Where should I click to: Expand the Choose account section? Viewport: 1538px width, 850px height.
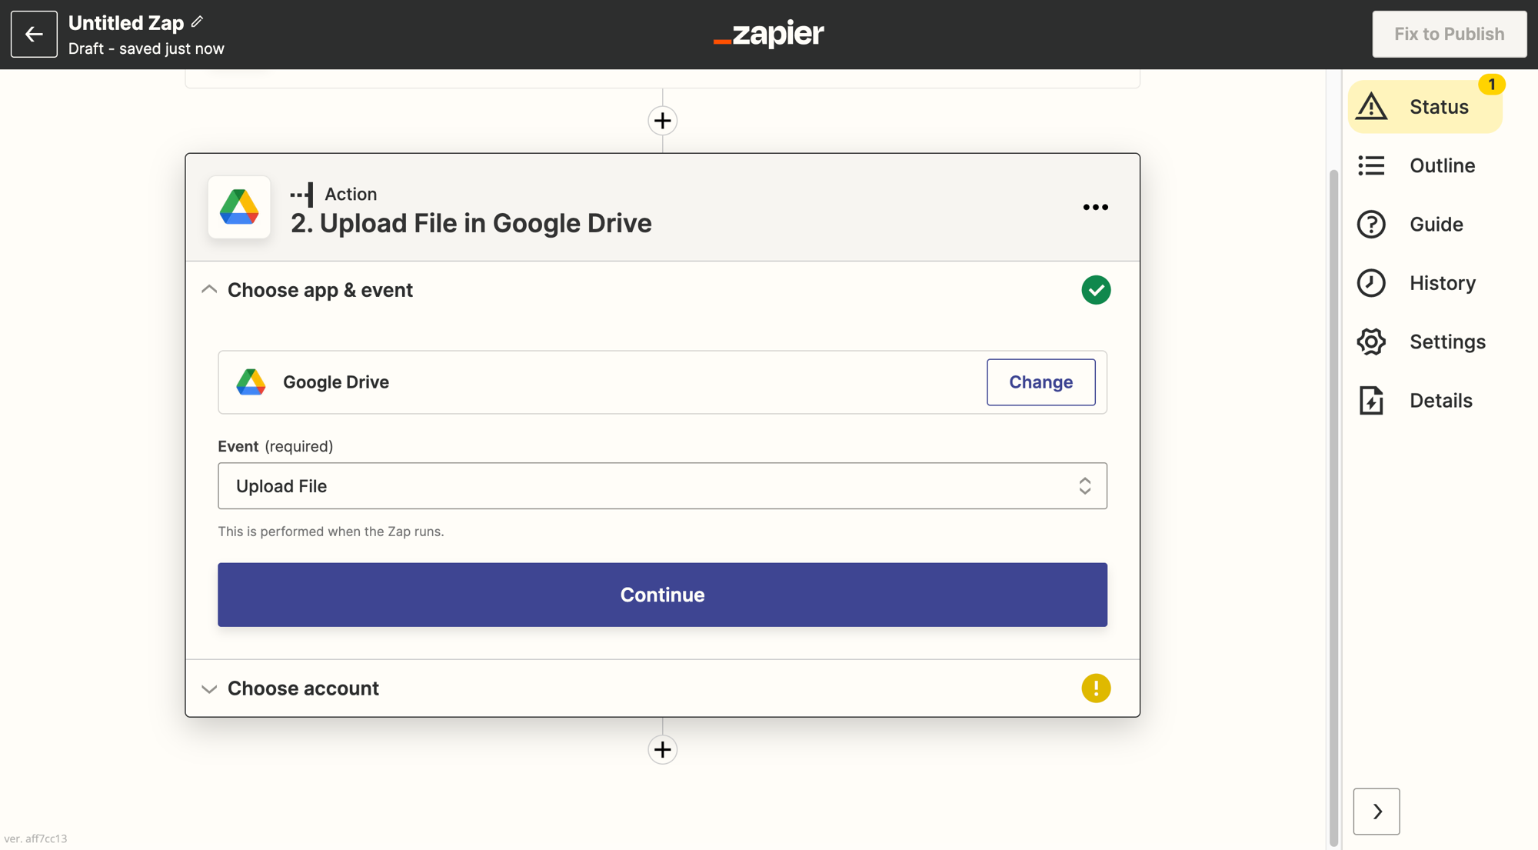(x=209, y=688)
